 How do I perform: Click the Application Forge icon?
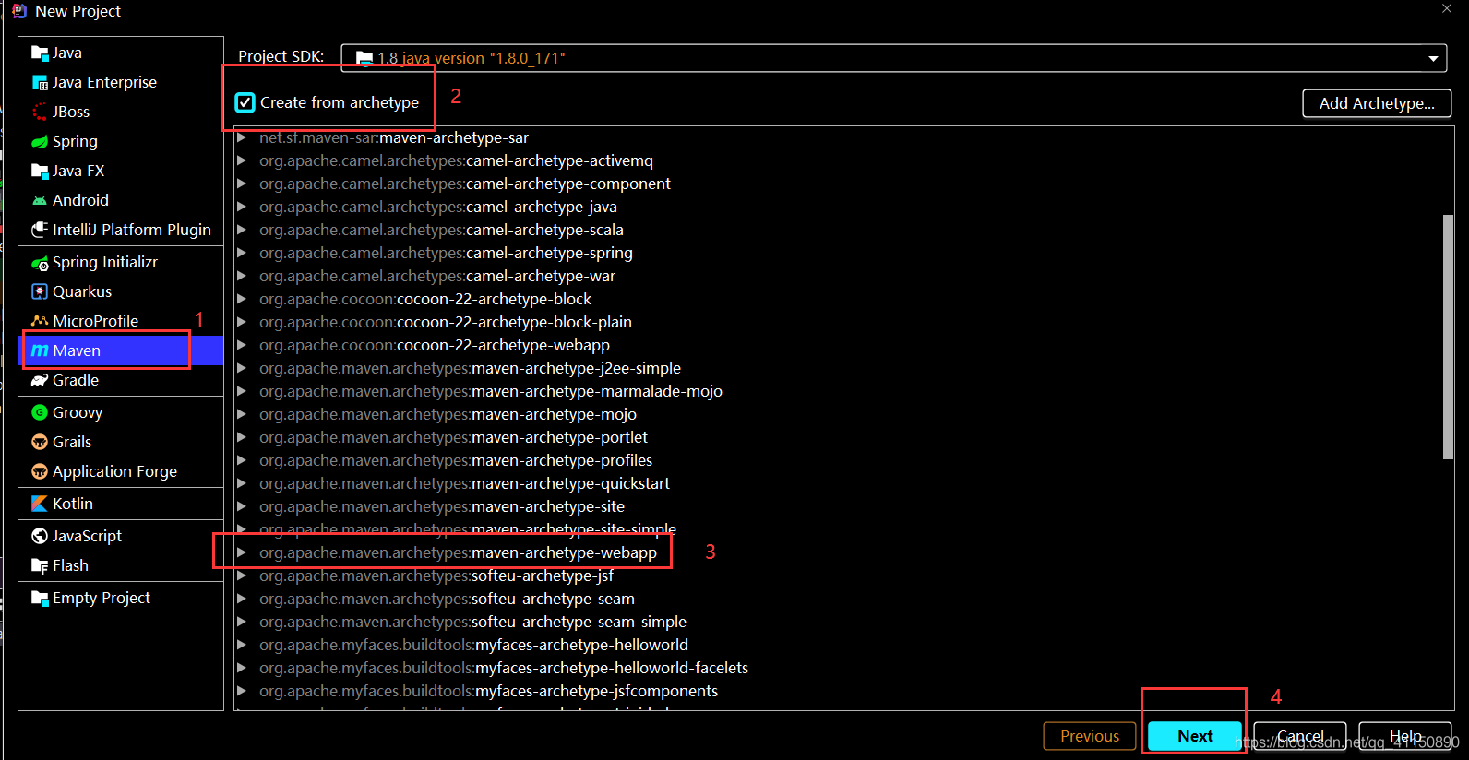click(40, 471)
